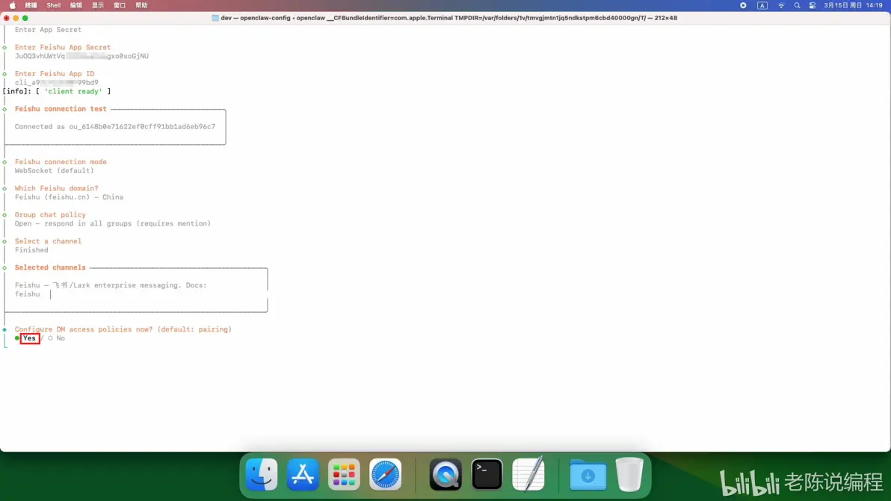Open Launchpad from the Dock
The width and height of the screenshot is (891, 501).
click(344, 474)
